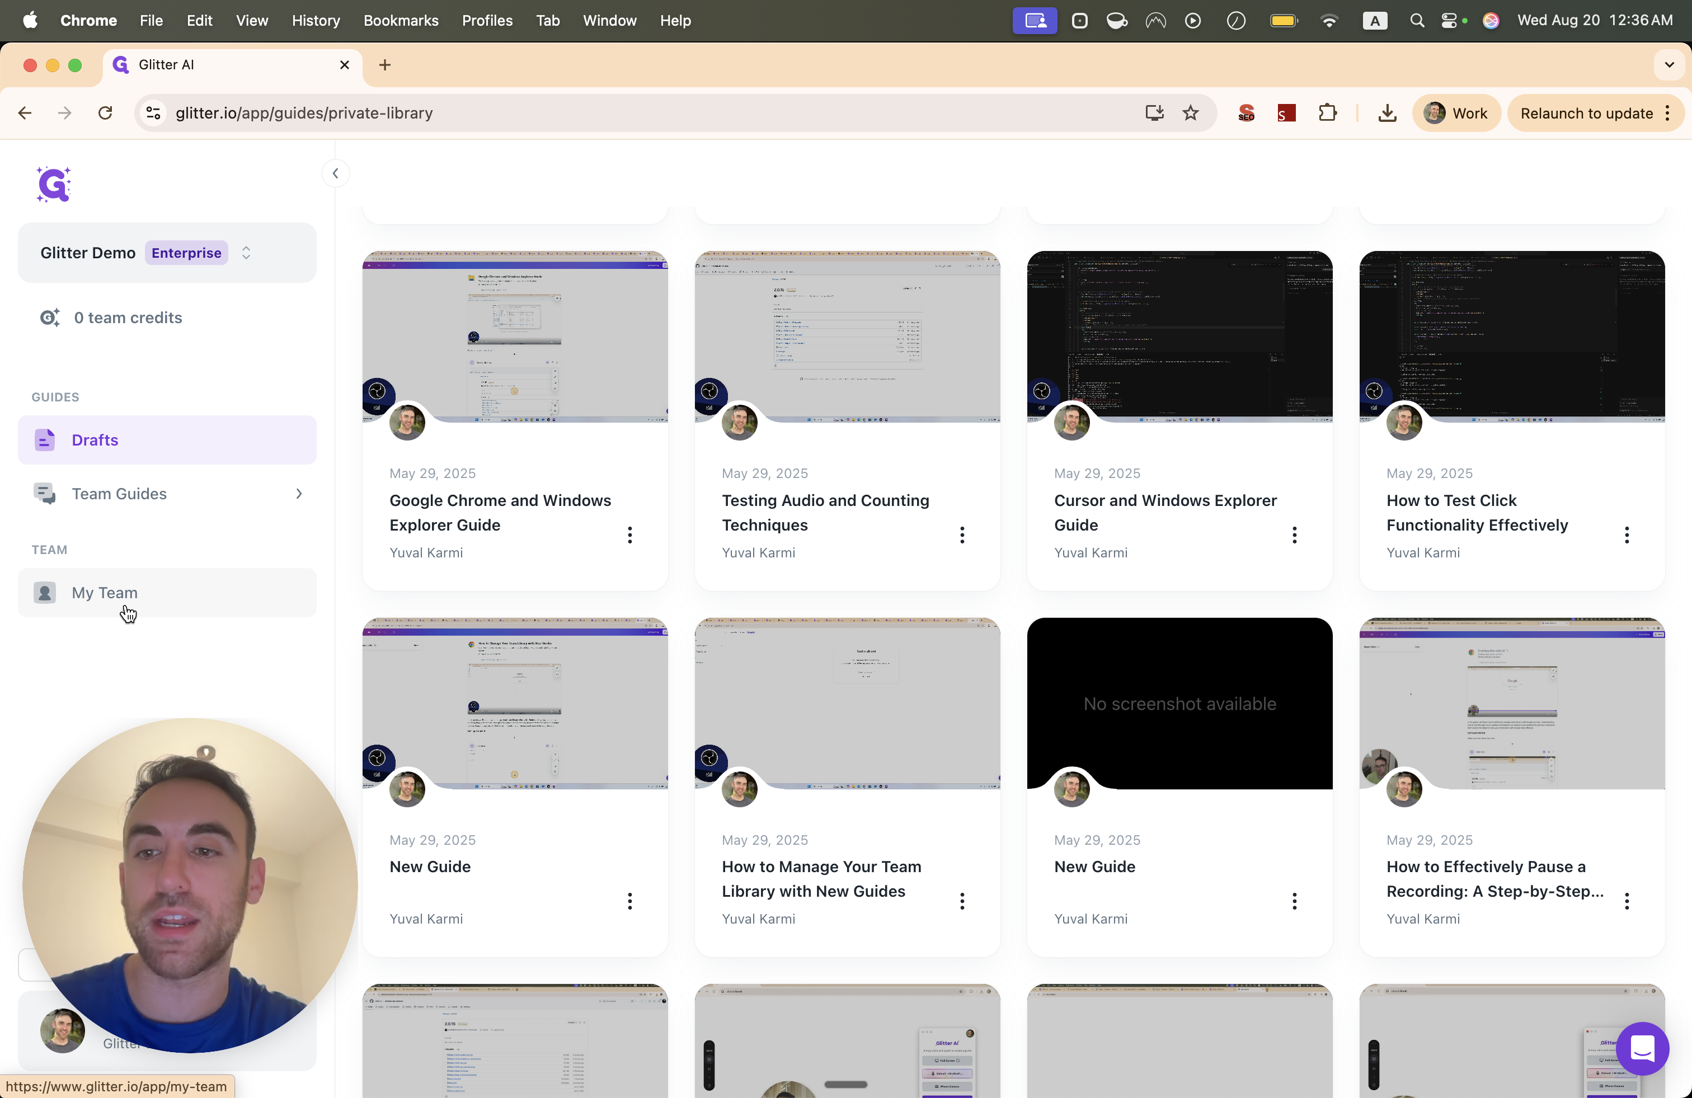Expand the Team Guides section chevron

coord(299,494)
